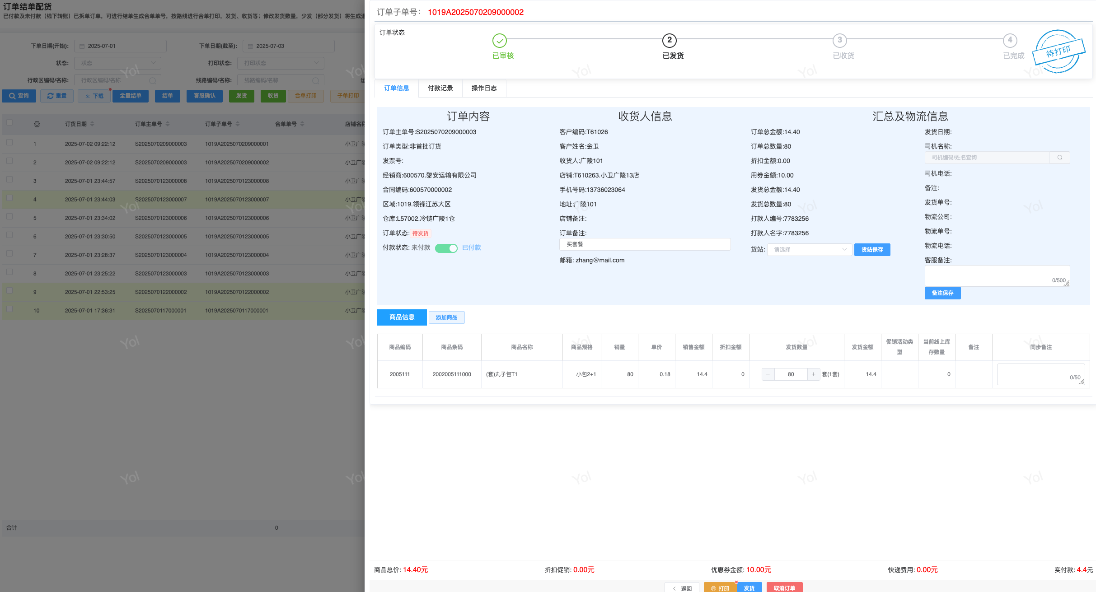
Task: Open the 货站 请选择 dropdown
Action: click(x=809, y=250)
